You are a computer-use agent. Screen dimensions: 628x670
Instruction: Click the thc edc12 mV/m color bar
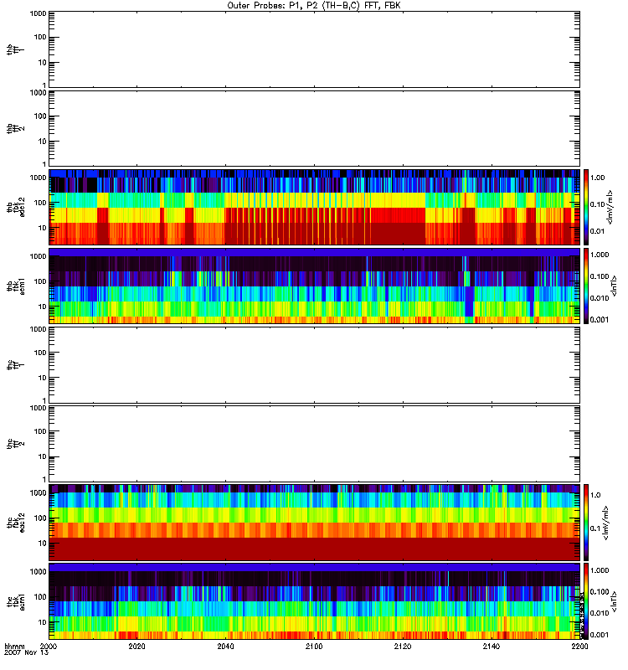[588, 522]
